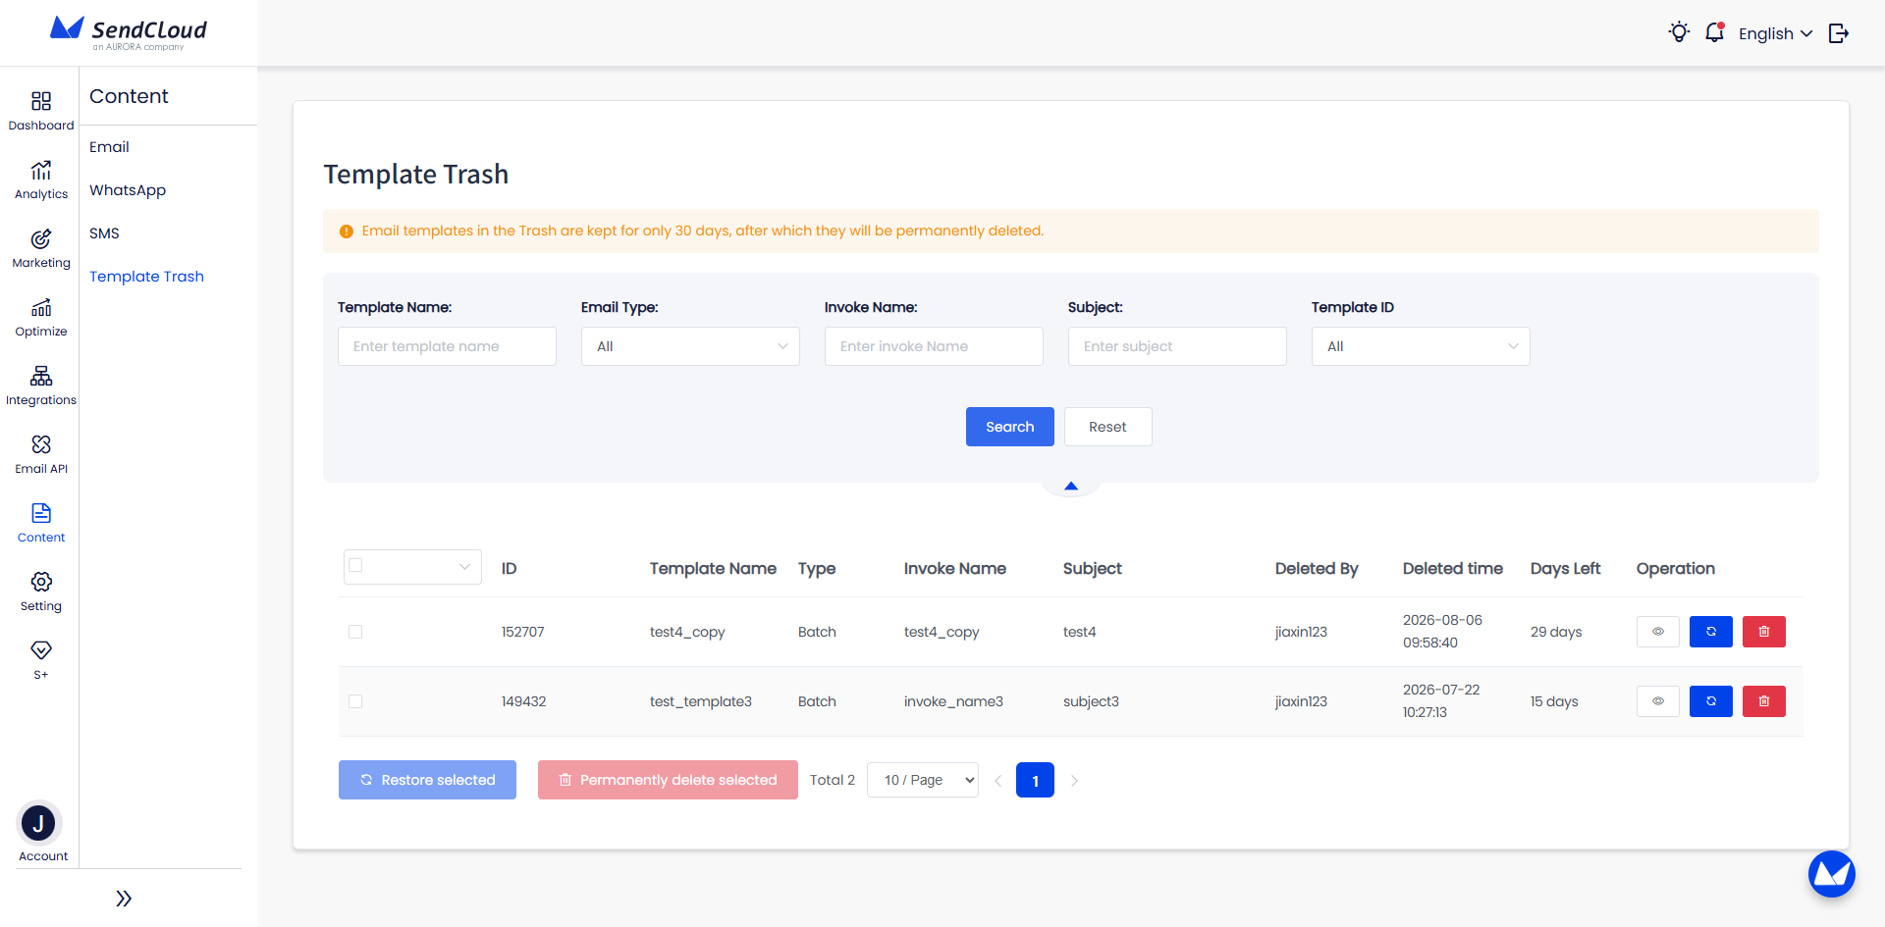The height and width of the screenshot is (927, 1885).
Task: Focus the Template Name input field
Action: [447, 346]
